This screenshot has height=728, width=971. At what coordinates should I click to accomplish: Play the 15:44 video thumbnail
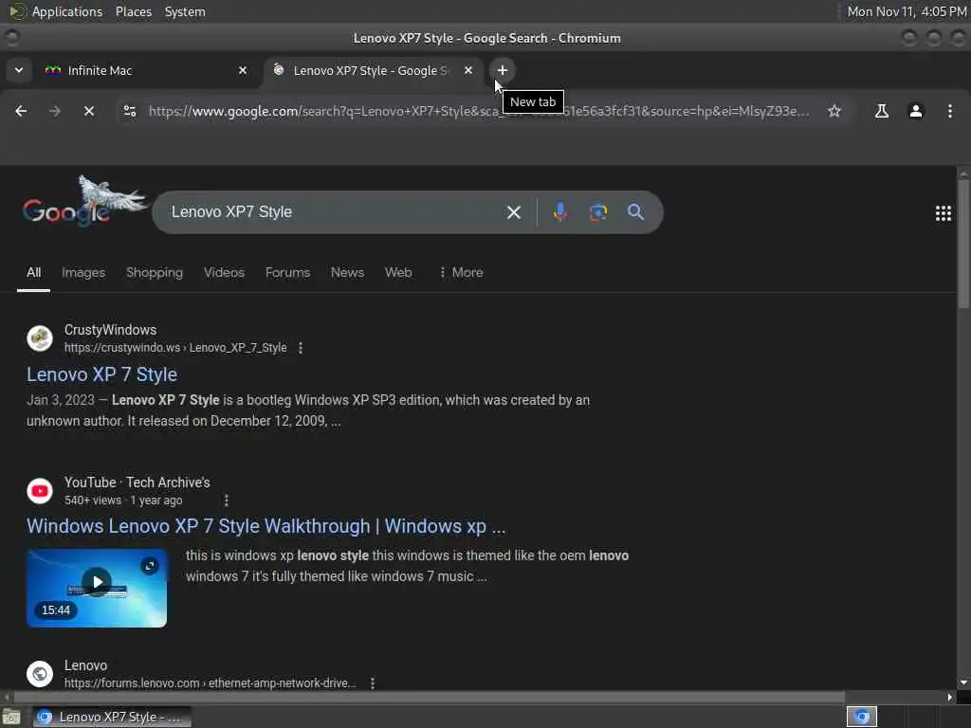point(97,588)
